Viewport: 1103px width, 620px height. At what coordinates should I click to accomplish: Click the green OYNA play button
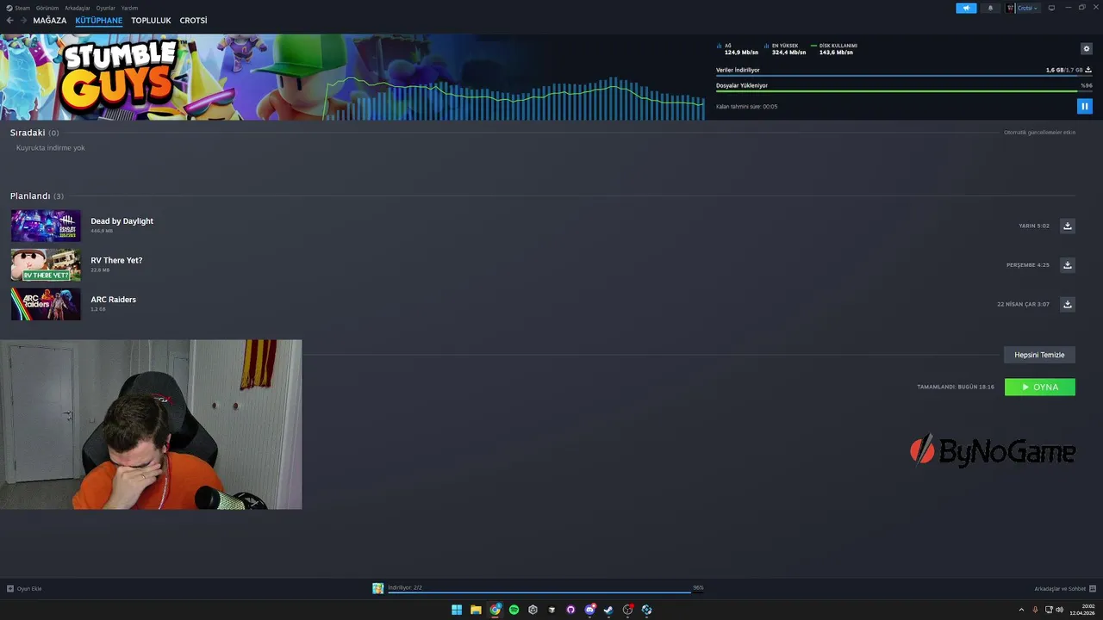[1040, 387]
